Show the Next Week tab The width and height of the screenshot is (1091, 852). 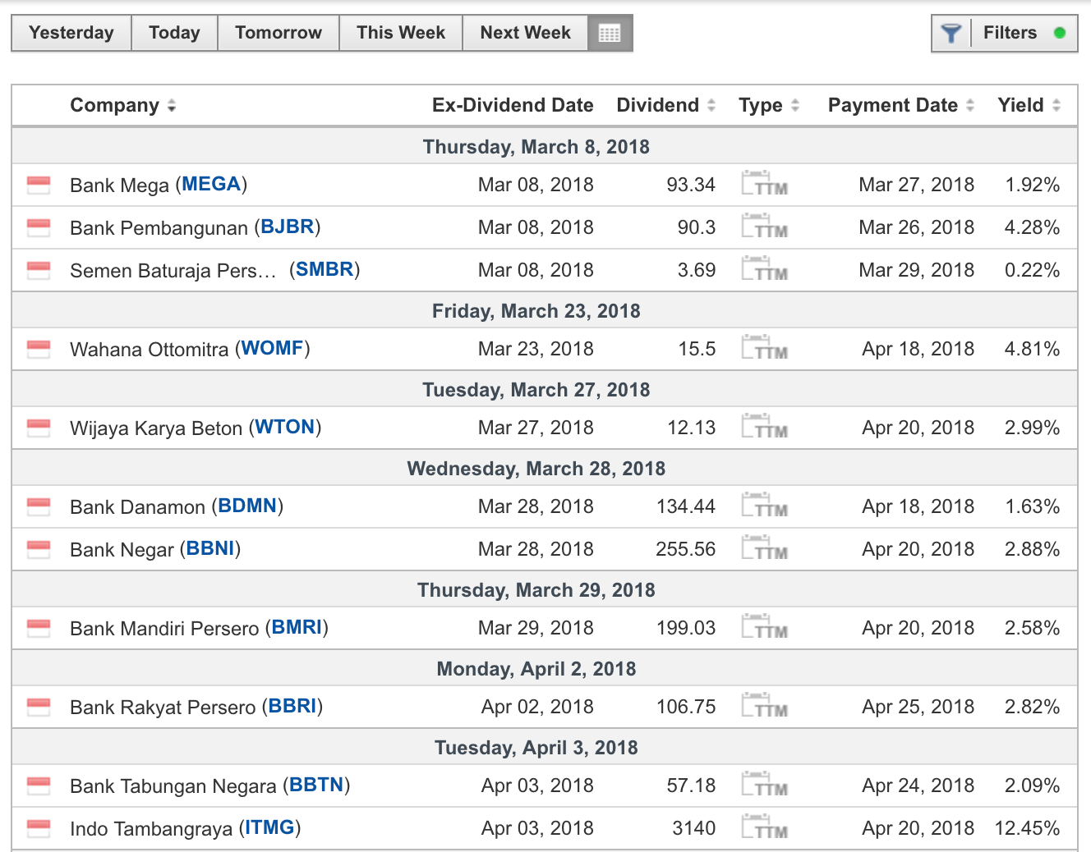[526, 33]
